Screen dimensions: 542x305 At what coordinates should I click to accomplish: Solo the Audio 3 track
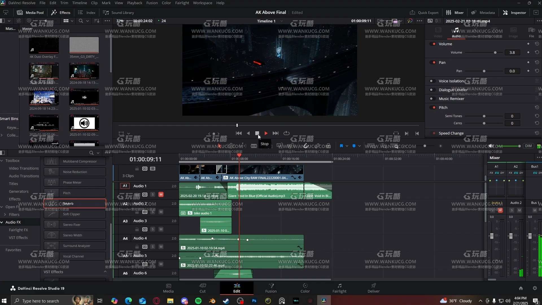pos(153,229)
